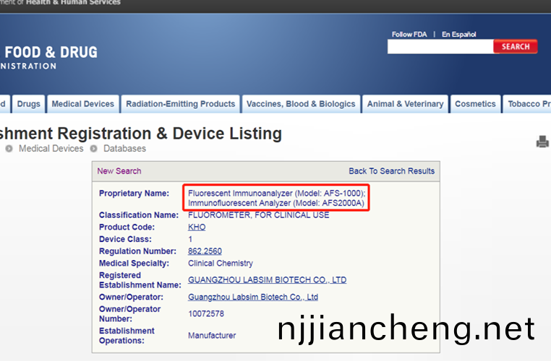The height and width of the screenshot is (361, 551).
Task: Click the Medical Devices breadcrumb link
Action: pyautogui.click(x=51, y=149)
